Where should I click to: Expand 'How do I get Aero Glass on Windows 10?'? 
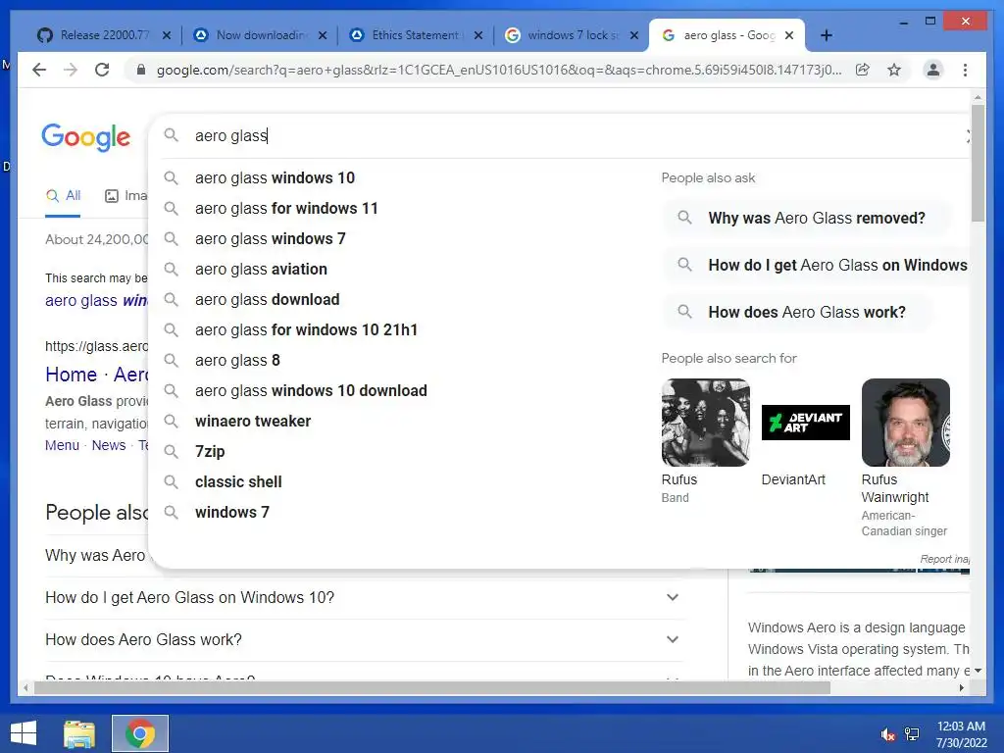tap(364, 597)
